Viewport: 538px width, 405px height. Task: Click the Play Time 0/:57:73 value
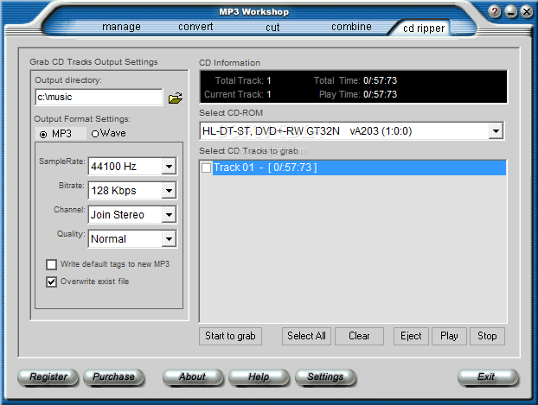pyautogui.click(x=381, y=95)
